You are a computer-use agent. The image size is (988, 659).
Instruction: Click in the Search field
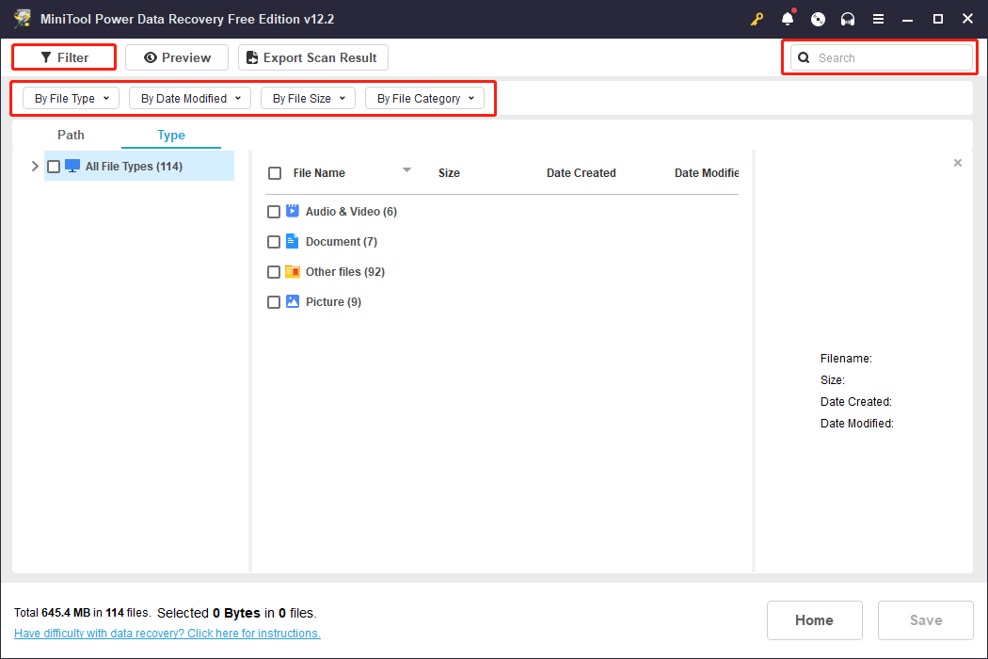click(882, 58)
